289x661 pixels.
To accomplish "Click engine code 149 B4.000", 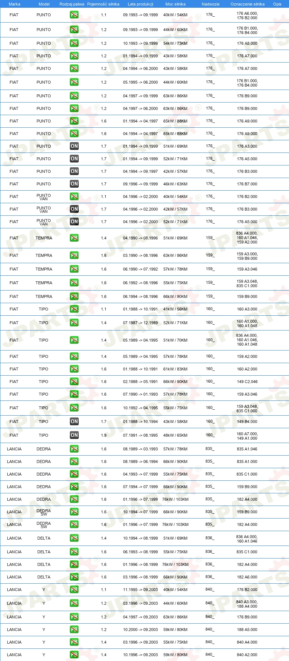I will pos(247,422).
